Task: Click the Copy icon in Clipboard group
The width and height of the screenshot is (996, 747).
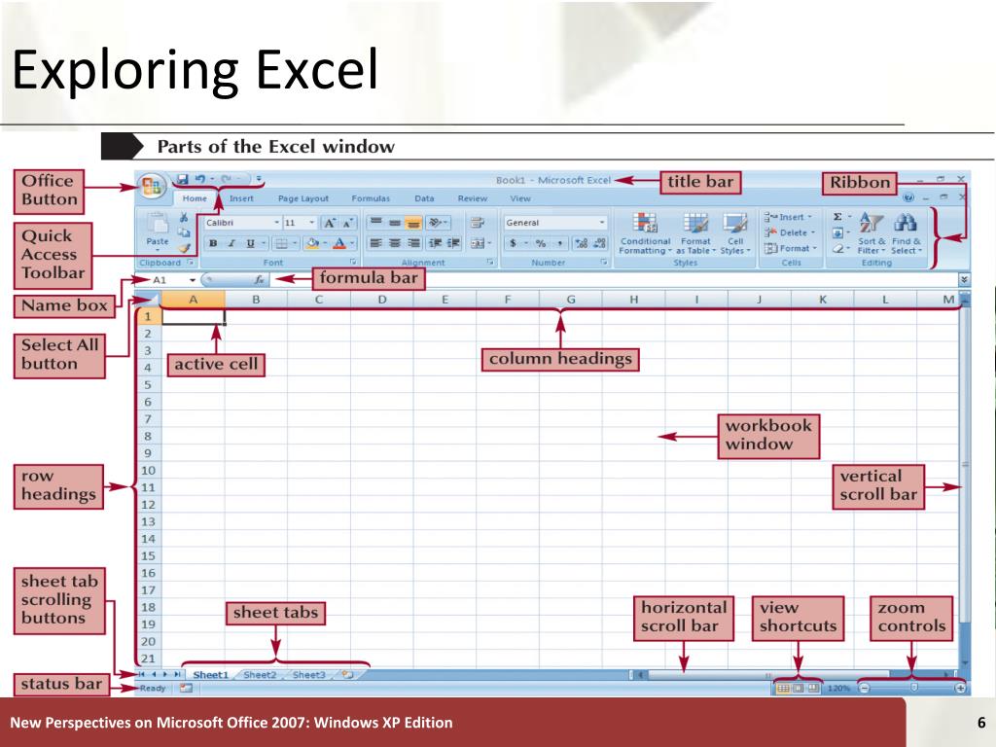Action: tap(184, 232)
